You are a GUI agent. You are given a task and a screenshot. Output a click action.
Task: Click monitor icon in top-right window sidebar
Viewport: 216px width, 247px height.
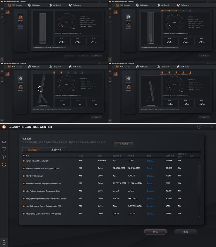[x=110, y=13]
